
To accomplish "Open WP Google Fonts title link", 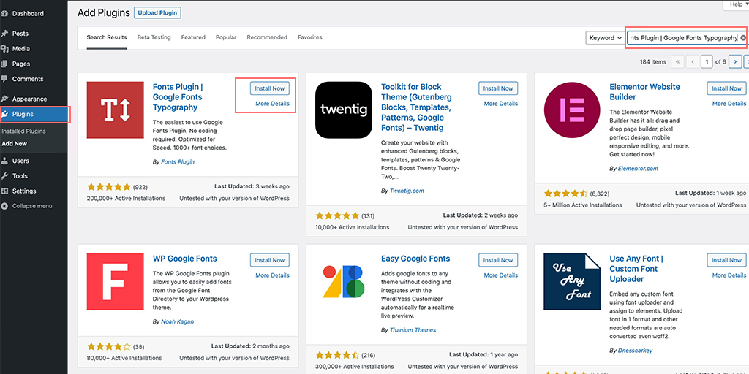I will [185, 259].
